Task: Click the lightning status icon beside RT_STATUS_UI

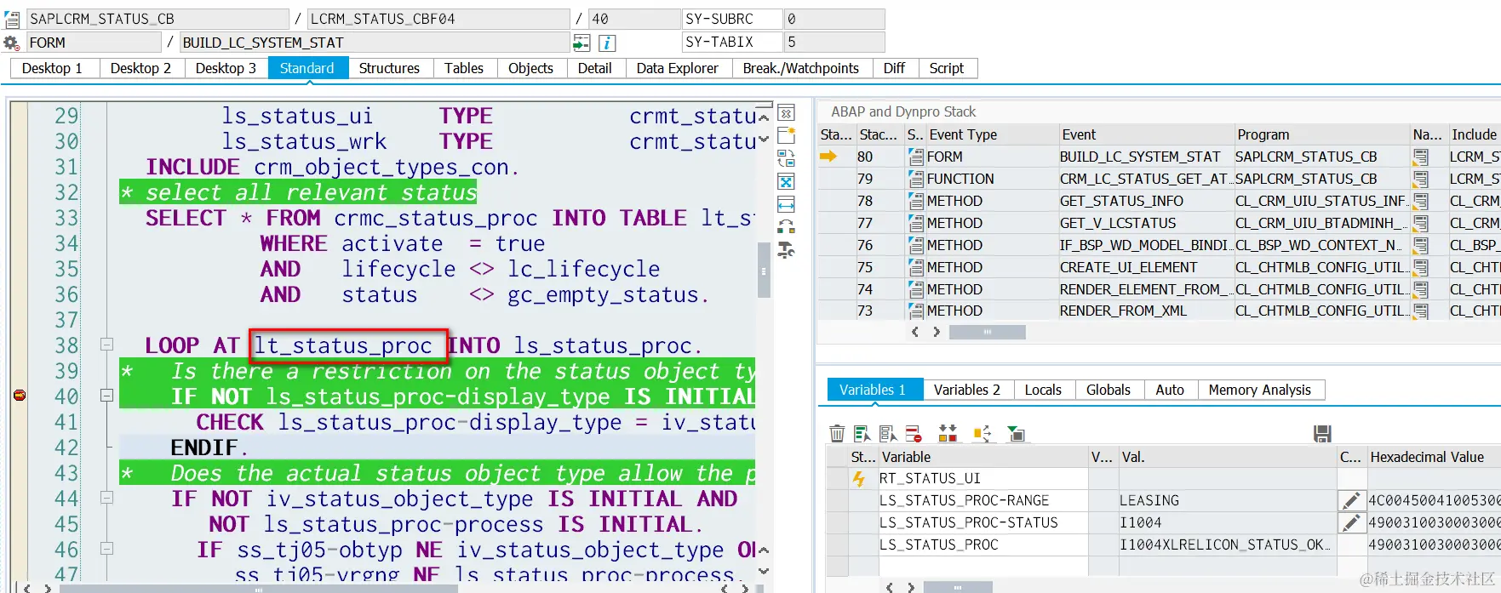Action: click(x=859, y=478)
